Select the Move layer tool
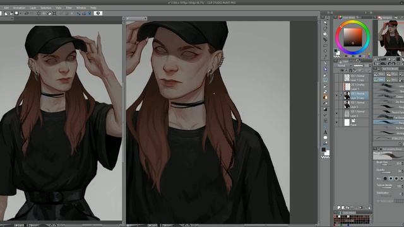 pyautogui.click(x=326, y=40)
